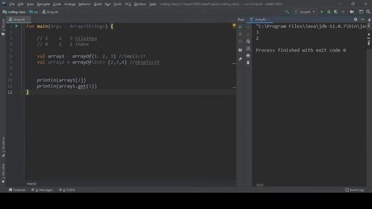
Task: Rerun ArrayKt in the Run panel
Action: (x=240, y=27)
